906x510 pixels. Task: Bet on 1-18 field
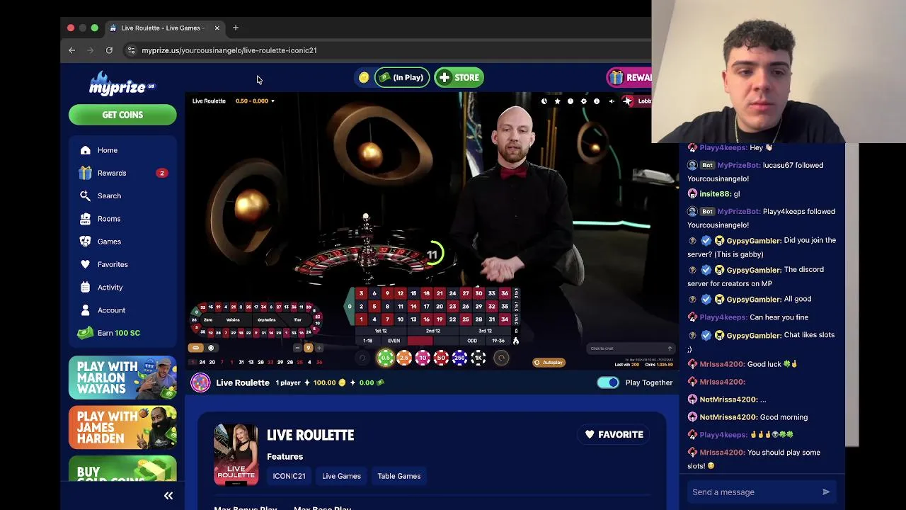tap(368, 341)
